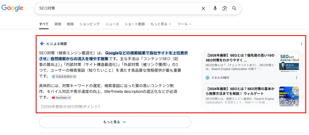The height and width of the screenshot is (135, 309).
Task: Go to the ショート動画 tab
Action: [x=135, y=24]
